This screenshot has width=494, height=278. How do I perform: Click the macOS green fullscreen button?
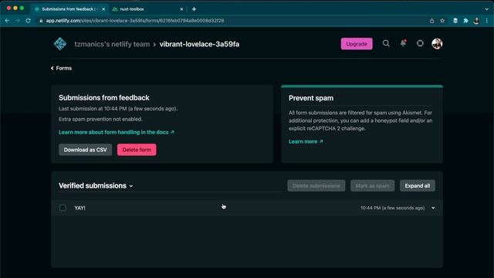click(x=22, y=8)
